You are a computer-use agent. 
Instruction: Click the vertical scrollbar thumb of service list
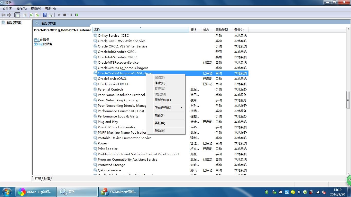point(348,100)
